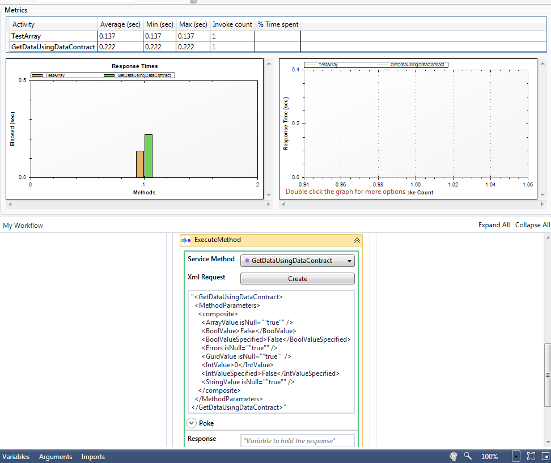Click the Create button for Xml Request

point(297,279)
